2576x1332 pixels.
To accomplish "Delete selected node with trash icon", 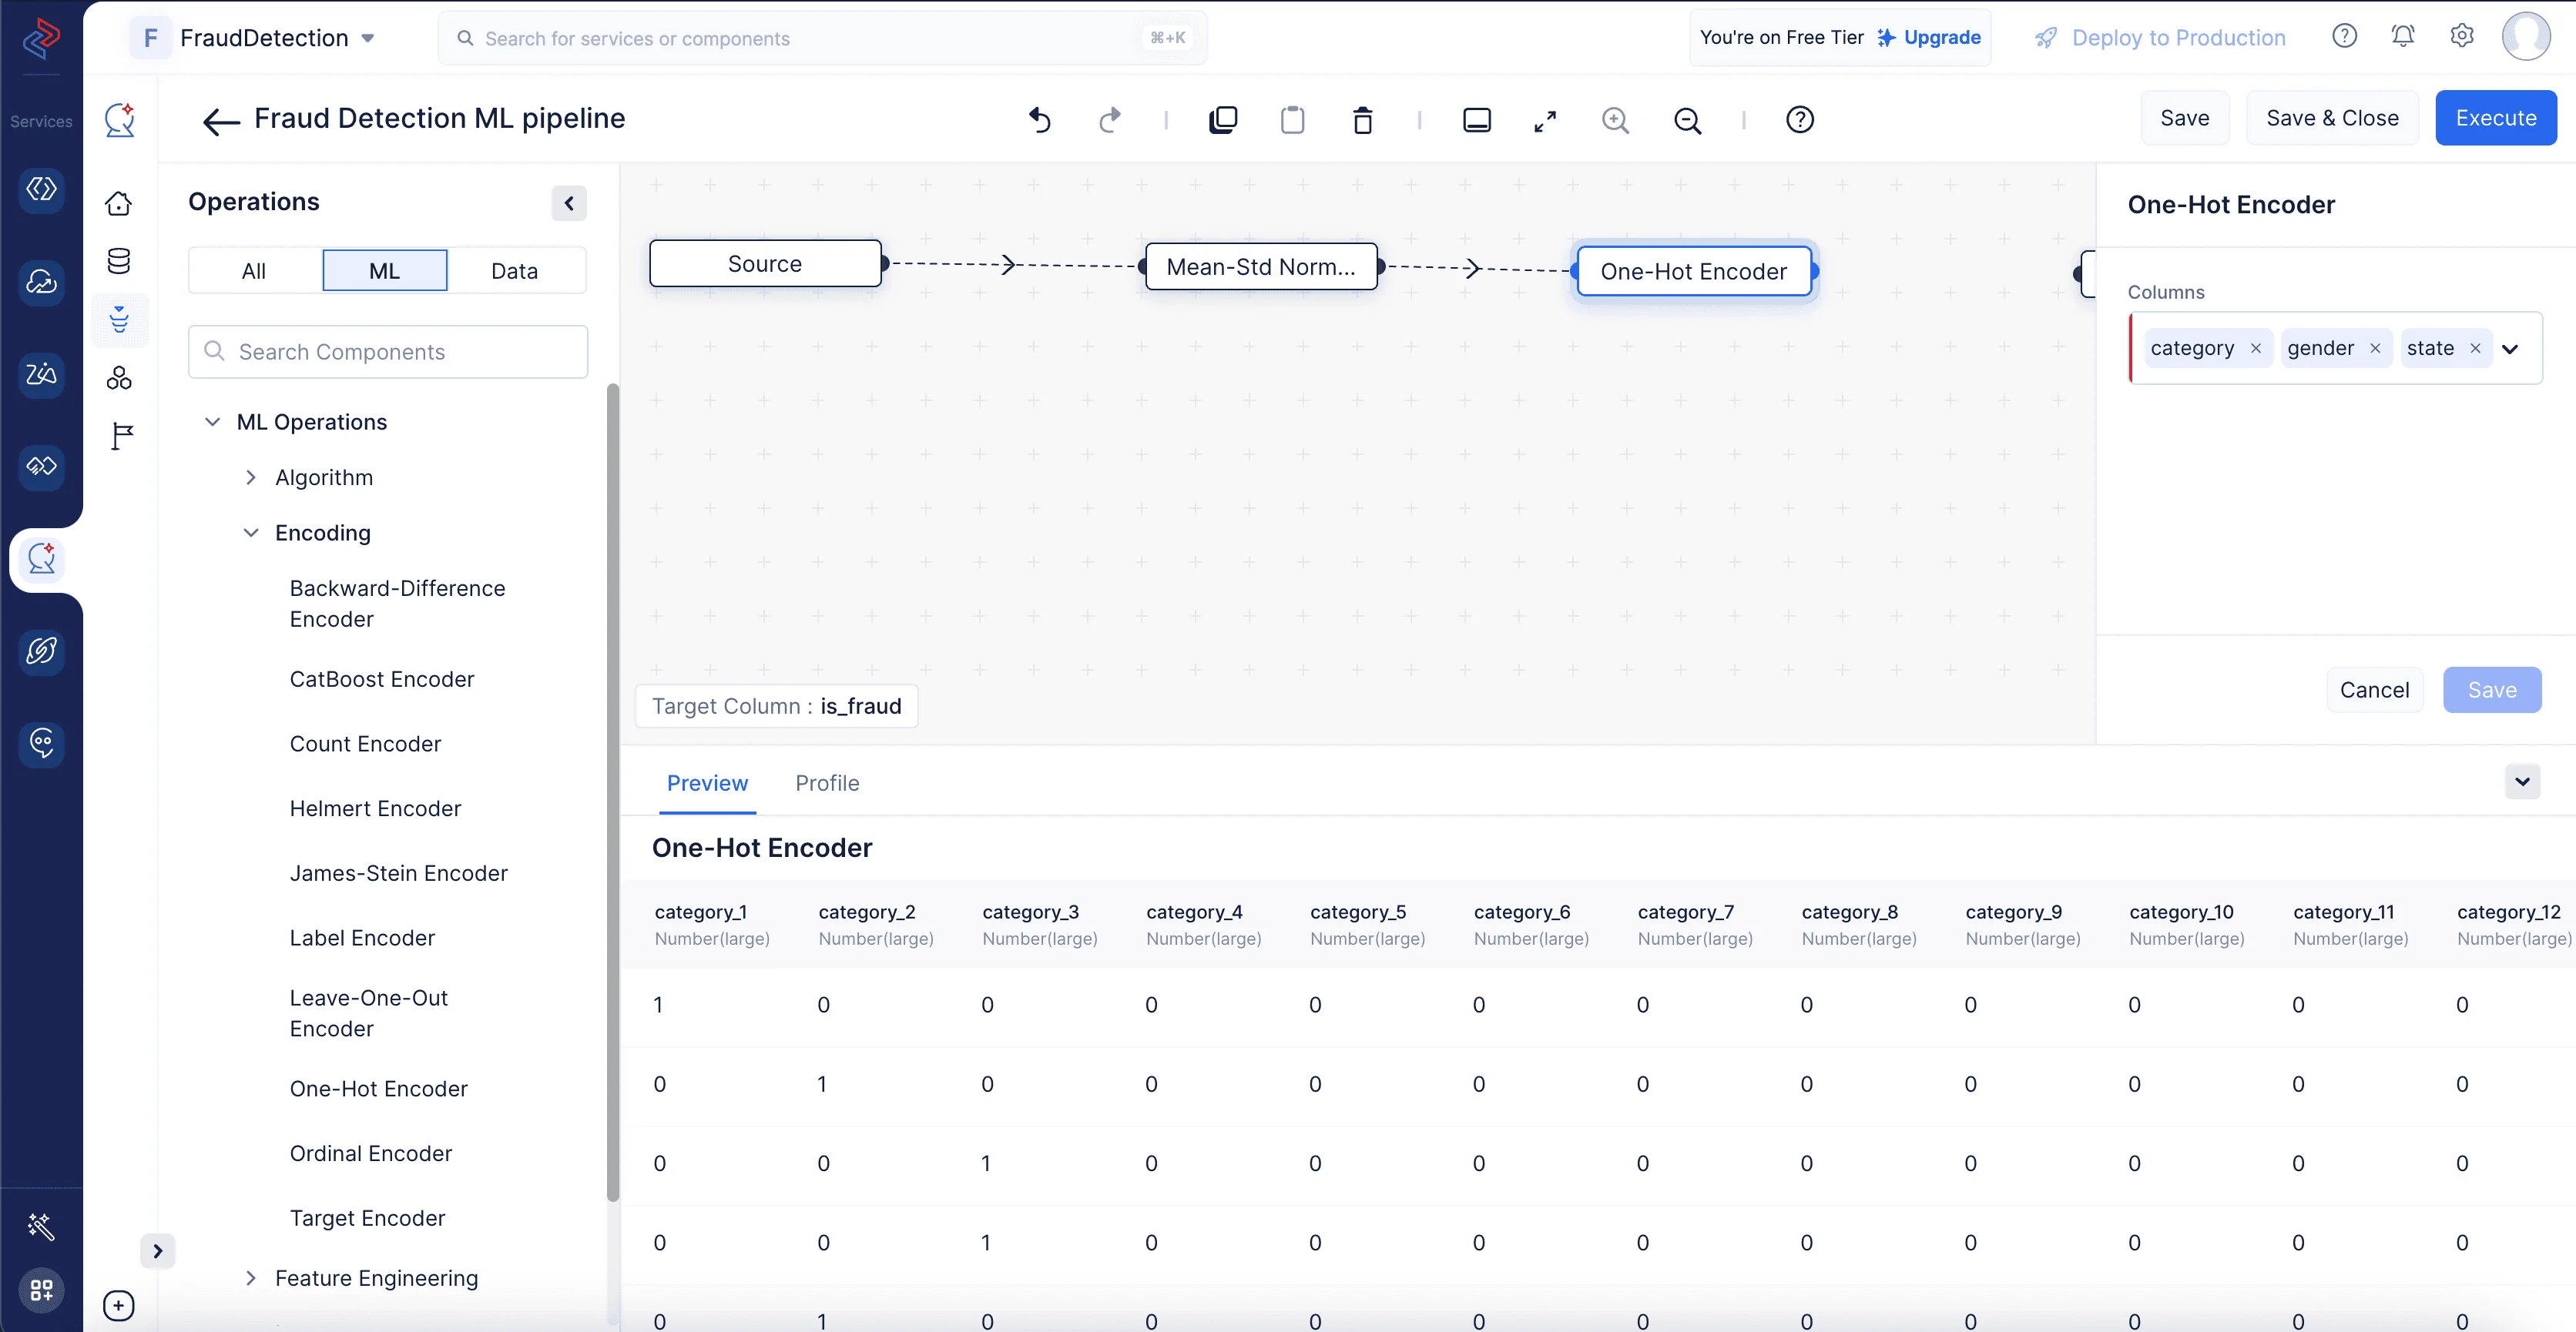I will tap(1362, 120).
